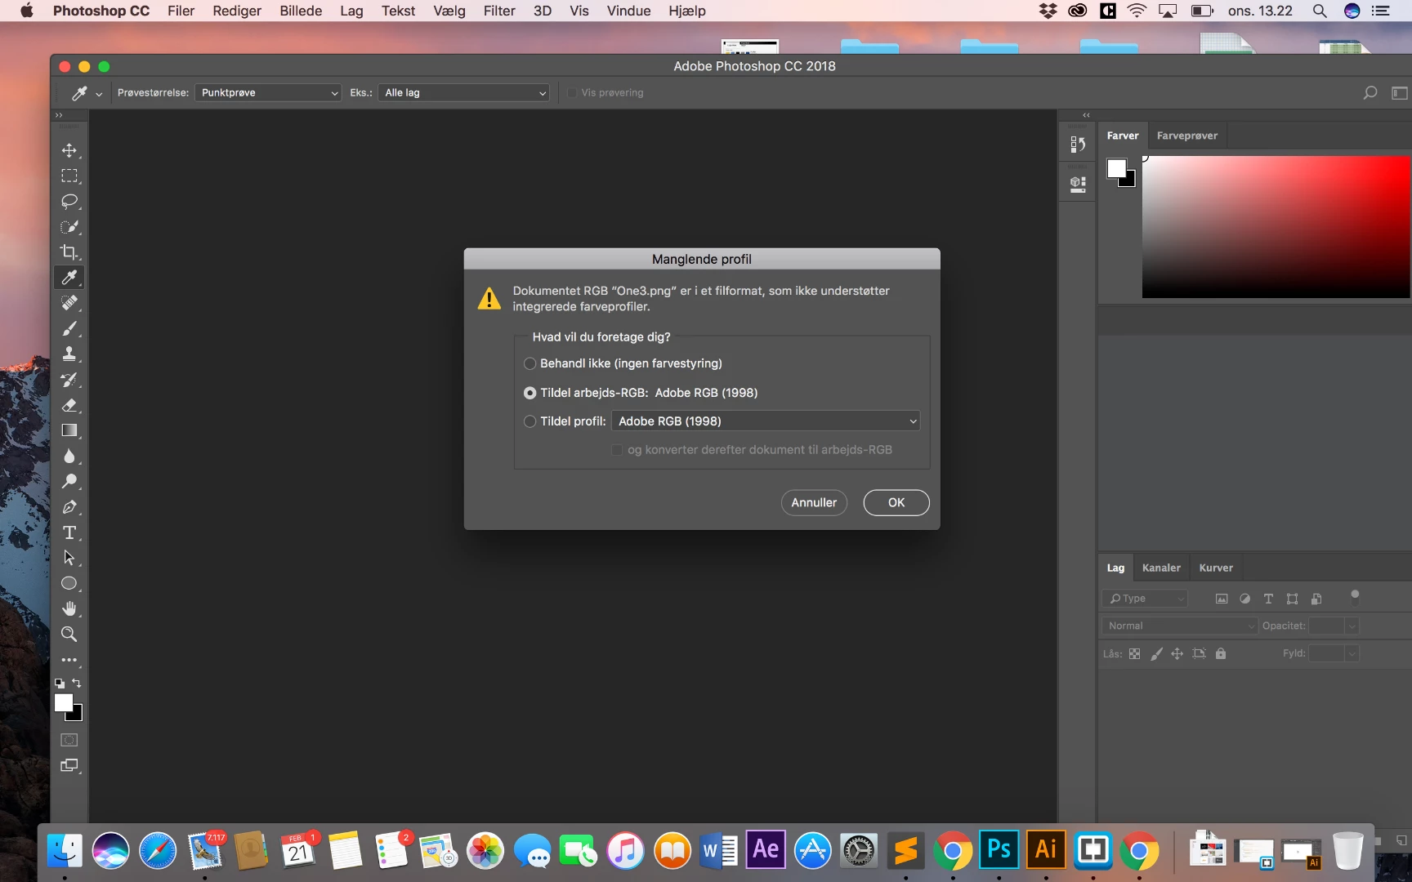Swap foreground and background colors
The width and height of the screenshot is (1412, 882).
[x=77, y=683]
